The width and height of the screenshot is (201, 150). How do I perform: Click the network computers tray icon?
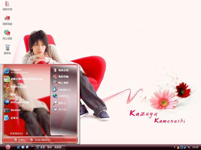(185, 147)
